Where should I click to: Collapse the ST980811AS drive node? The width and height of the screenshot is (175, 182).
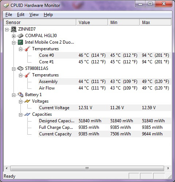tap(14, 69)
